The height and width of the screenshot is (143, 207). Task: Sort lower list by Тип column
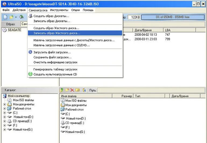pos(149,96)
